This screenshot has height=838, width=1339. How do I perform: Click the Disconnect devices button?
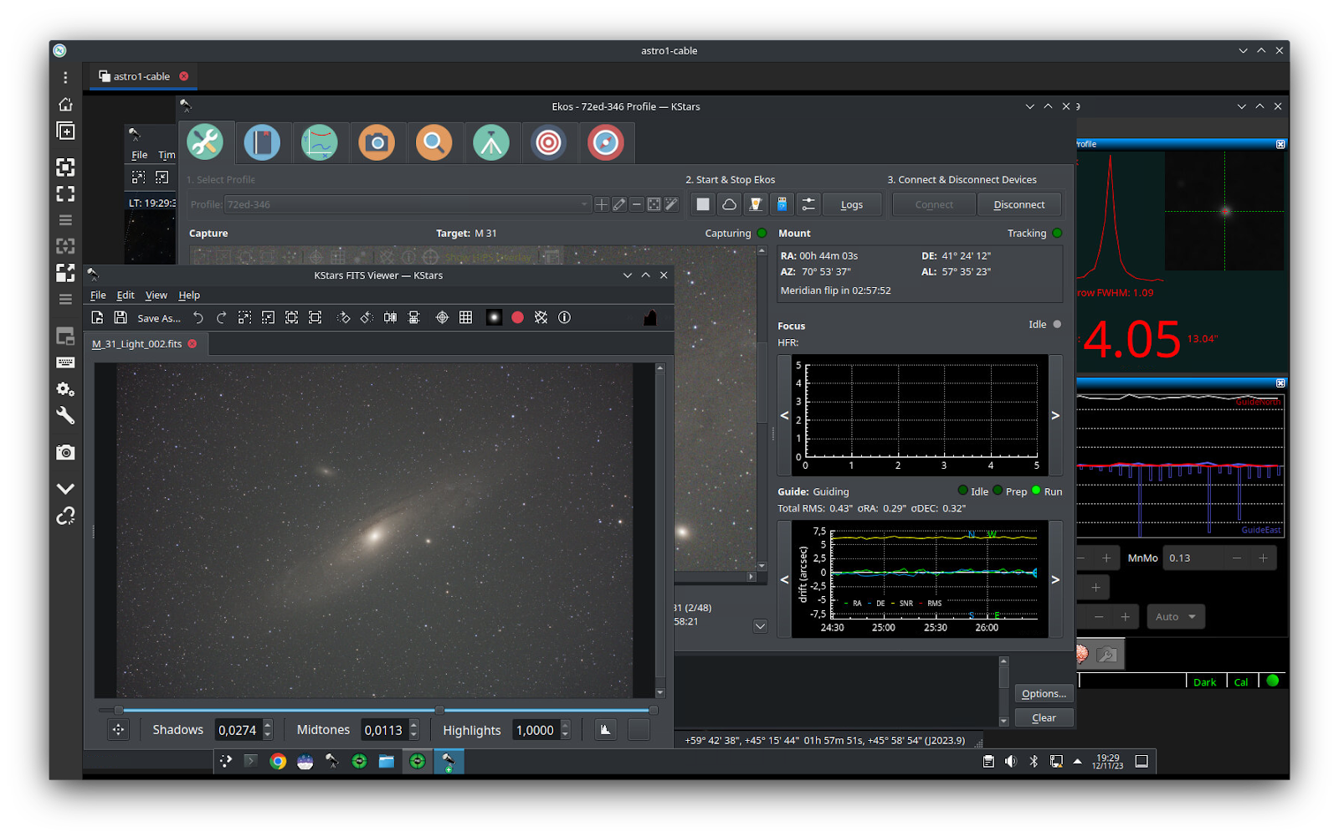1018,204
